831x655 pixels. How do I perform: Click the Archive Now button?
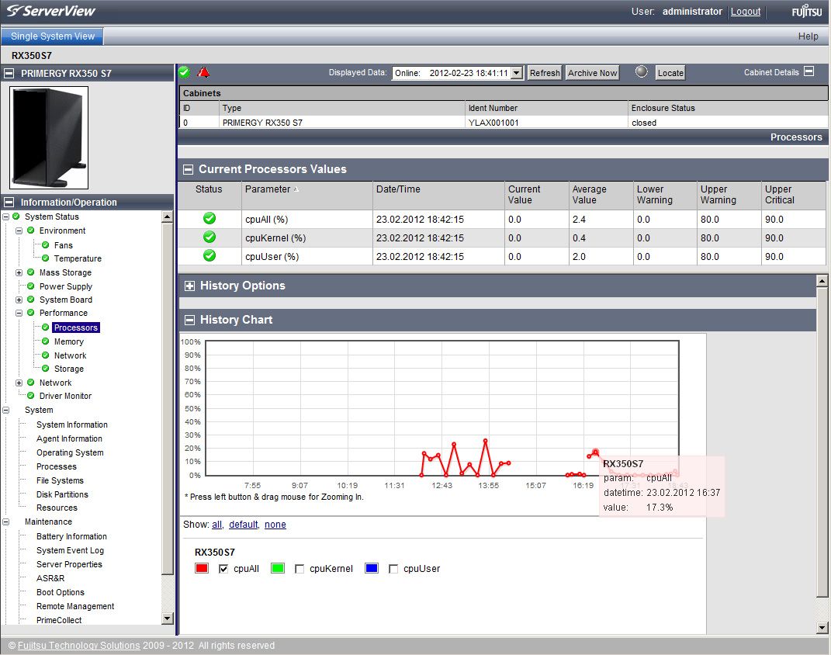click(x=593, y=73)
